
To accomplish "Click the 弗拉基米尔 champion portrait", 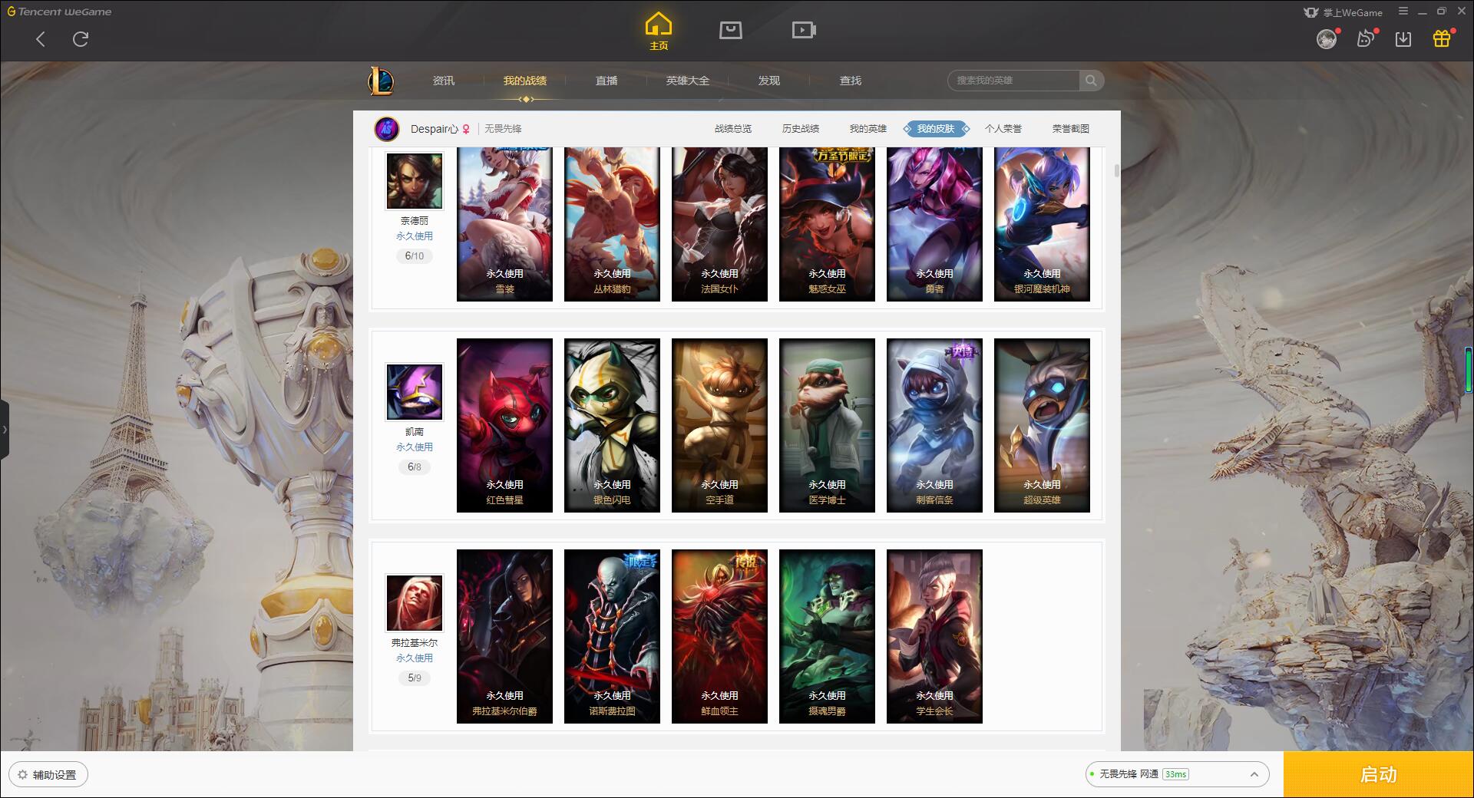I will point(415,603).
